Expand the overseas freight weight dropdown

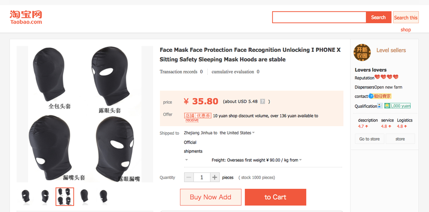(x=300, y=160)
